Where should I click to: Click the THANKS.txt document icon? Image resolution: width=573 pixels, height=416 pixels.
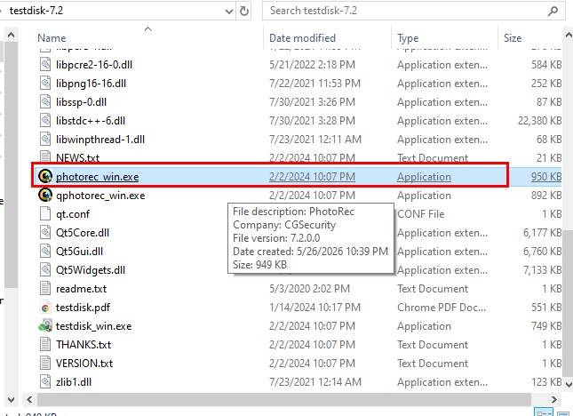coord(45,345)
